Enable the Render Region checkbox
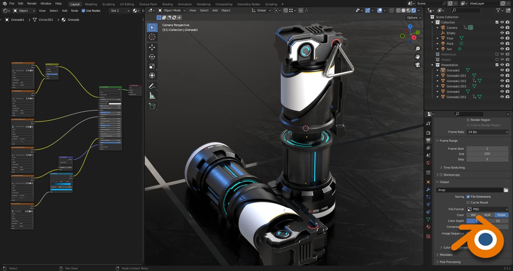The width and height of the screenshot is (513, 271). point(468,120)
